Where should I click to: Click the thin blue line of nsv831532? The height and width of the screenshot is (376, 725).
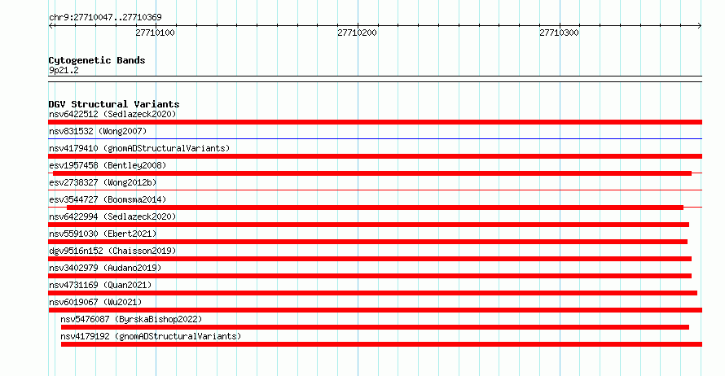(x=375, y=138)
